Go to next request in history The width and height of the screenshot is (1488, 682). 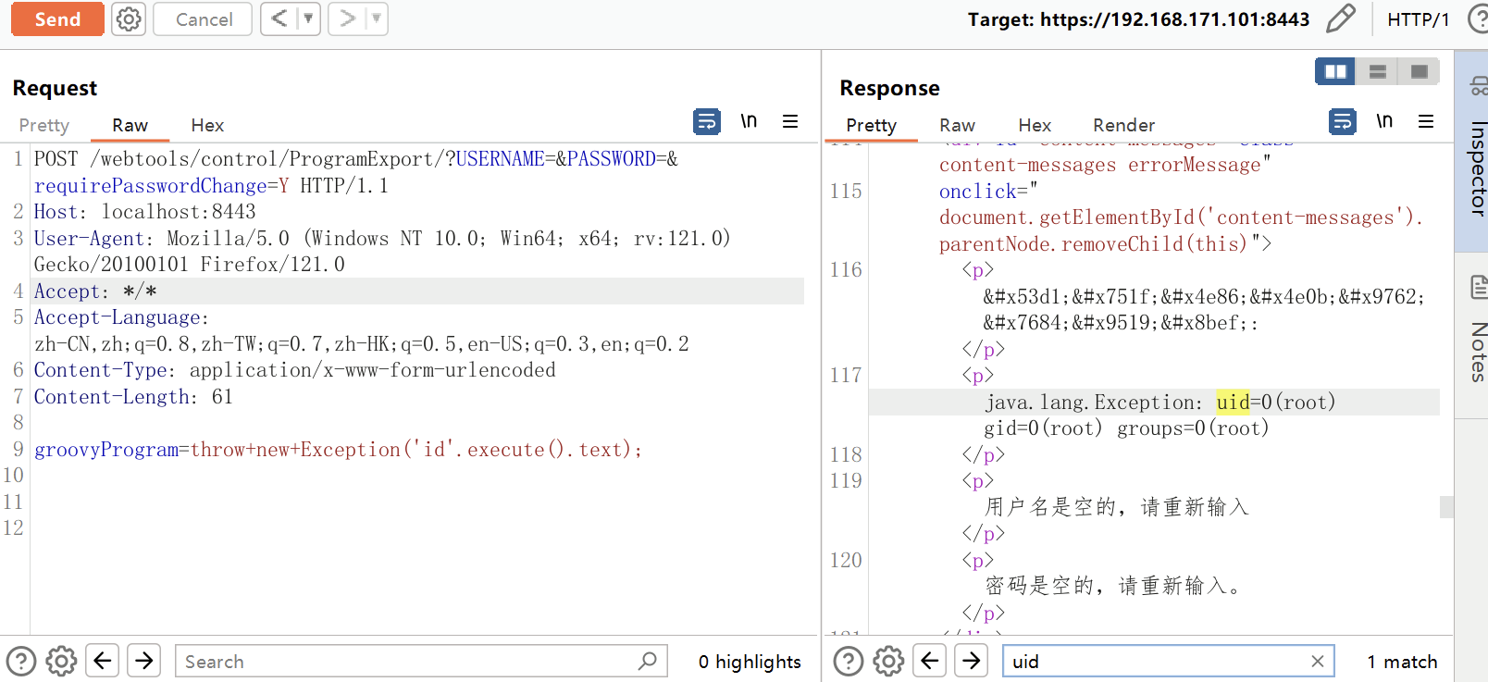coord(347,19)
